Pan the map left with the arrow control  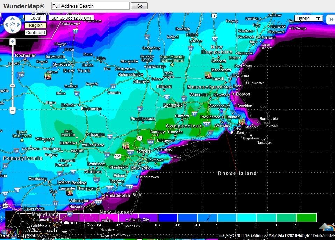pyautogui.click(x=7, y=25)
